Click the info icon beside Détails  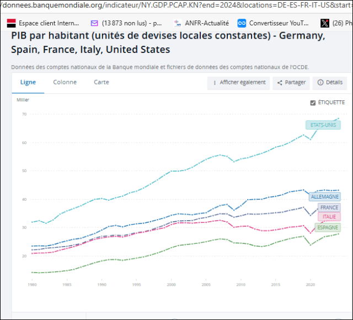pos(320,83)
